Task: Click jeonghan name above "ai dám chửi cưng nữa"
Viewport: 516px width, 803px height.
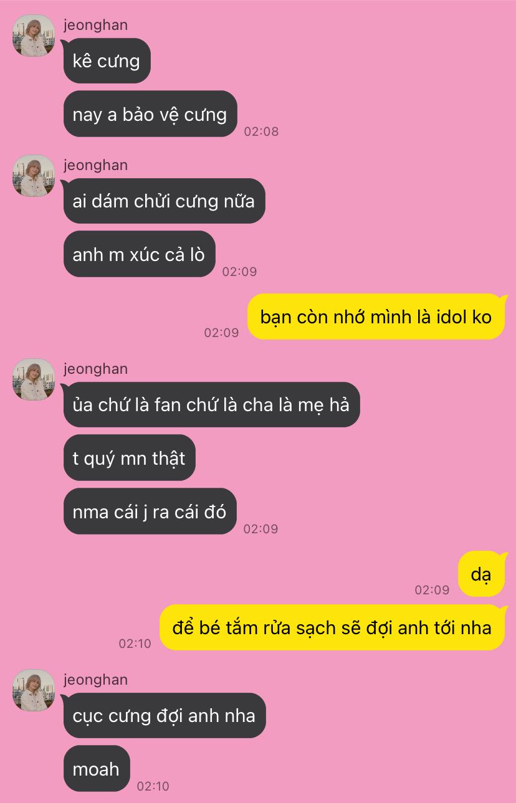Action: coord(95,165)
